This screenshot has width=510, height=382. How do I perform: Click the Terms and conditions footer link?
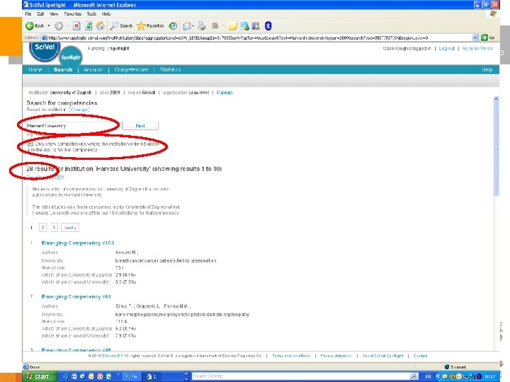coord(291,356)
